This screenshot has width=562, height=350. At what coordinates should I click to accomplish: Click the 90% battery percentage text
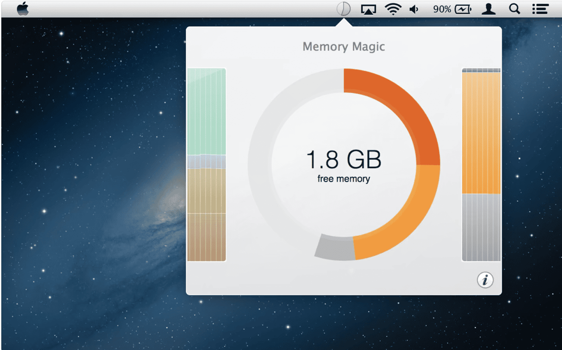[442, 9]
